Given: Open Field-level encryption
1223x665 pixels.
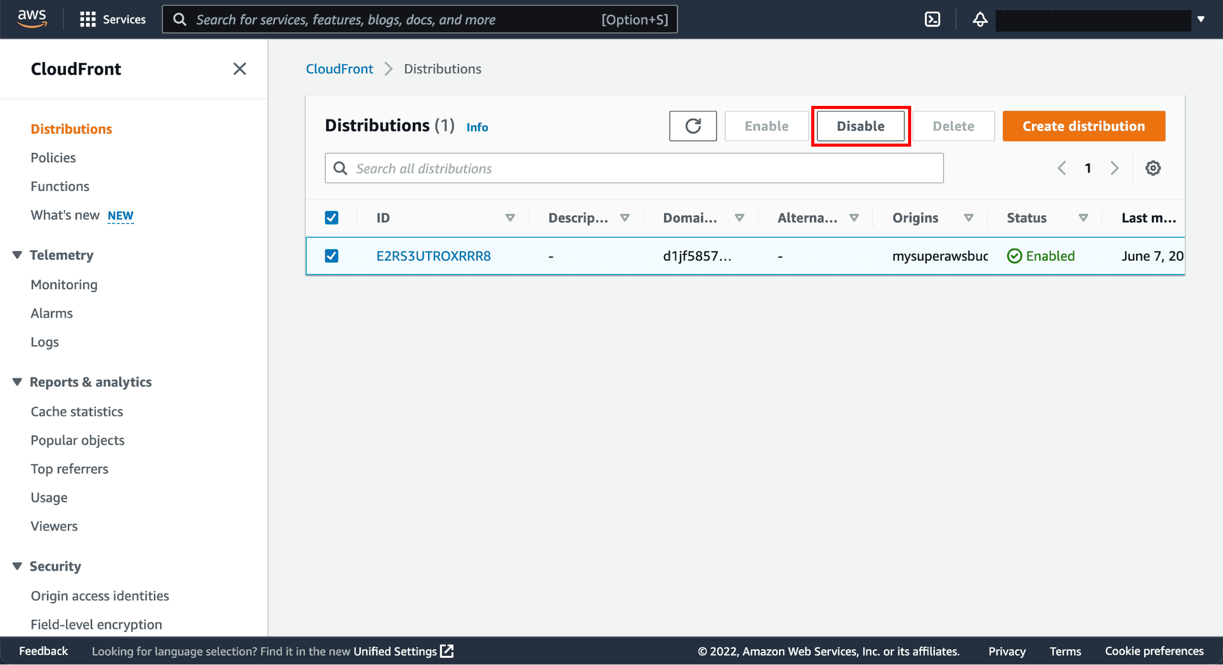Looking at the screenshot, I should [x=96, y=624].
